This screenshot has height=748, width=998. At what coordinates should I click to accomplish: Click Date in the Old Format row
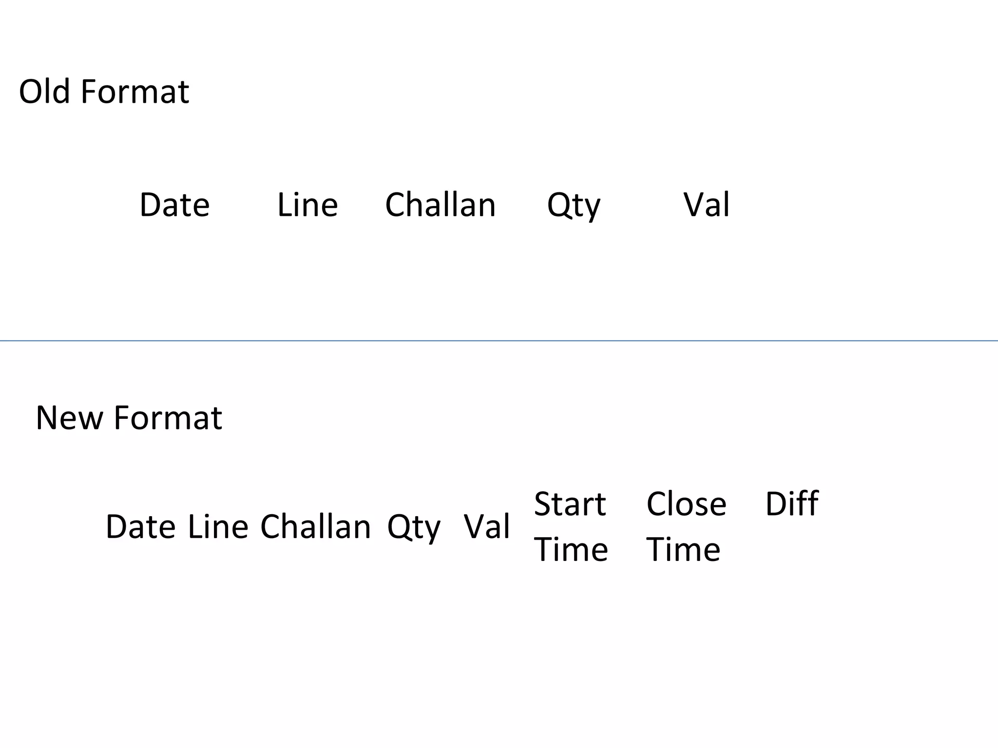point(174,205)
